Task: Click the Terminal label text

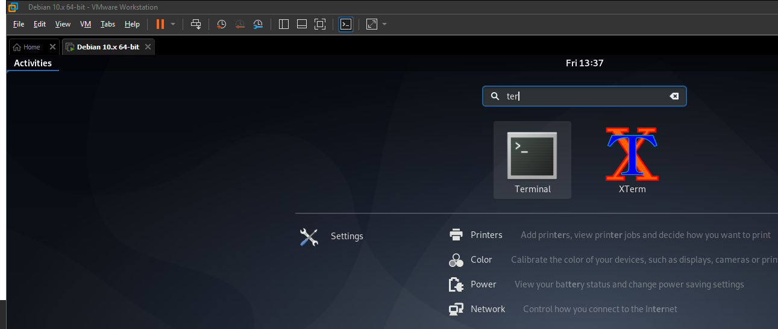Action: point(533,189)
